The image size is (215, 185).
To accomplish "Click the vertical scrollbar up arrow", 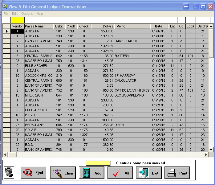I will pos(211,26).
